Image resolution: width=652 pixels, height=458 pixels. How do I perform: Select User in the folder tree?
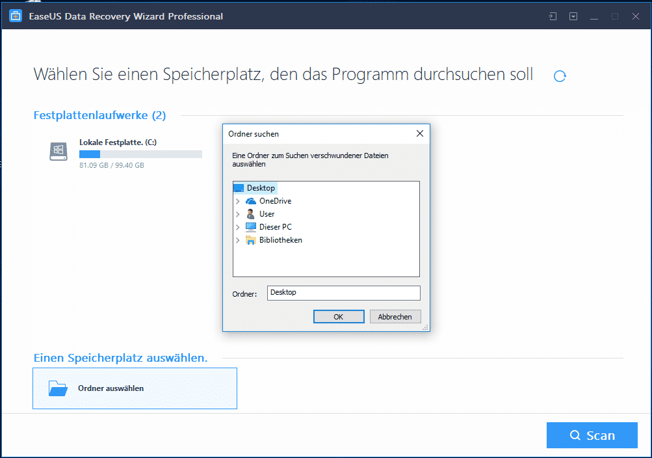point(267,214)
